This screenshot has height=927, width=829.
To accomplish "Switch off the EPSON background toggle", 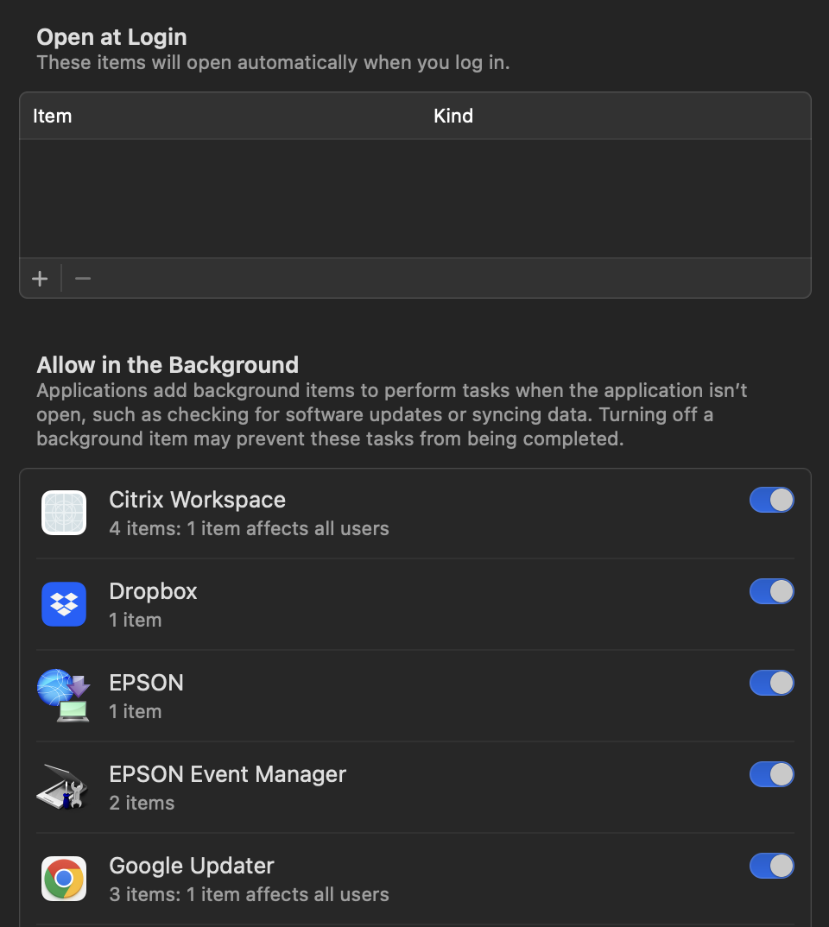I will click(x=771, y=683).
